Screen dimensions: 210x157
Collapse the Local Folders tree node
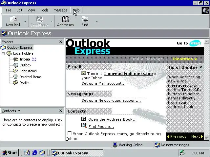point(3,54)
